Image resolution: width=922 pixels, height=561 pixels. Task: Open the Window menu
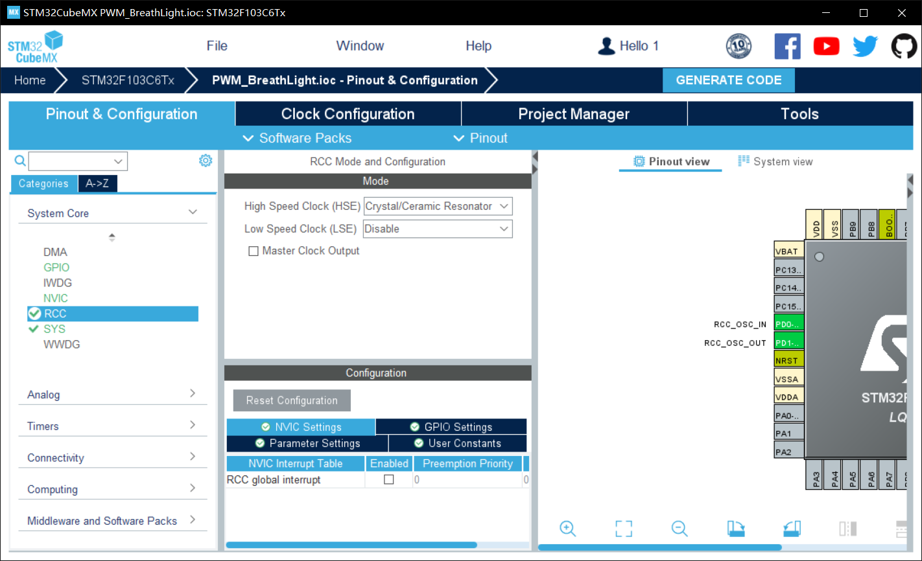360,46
